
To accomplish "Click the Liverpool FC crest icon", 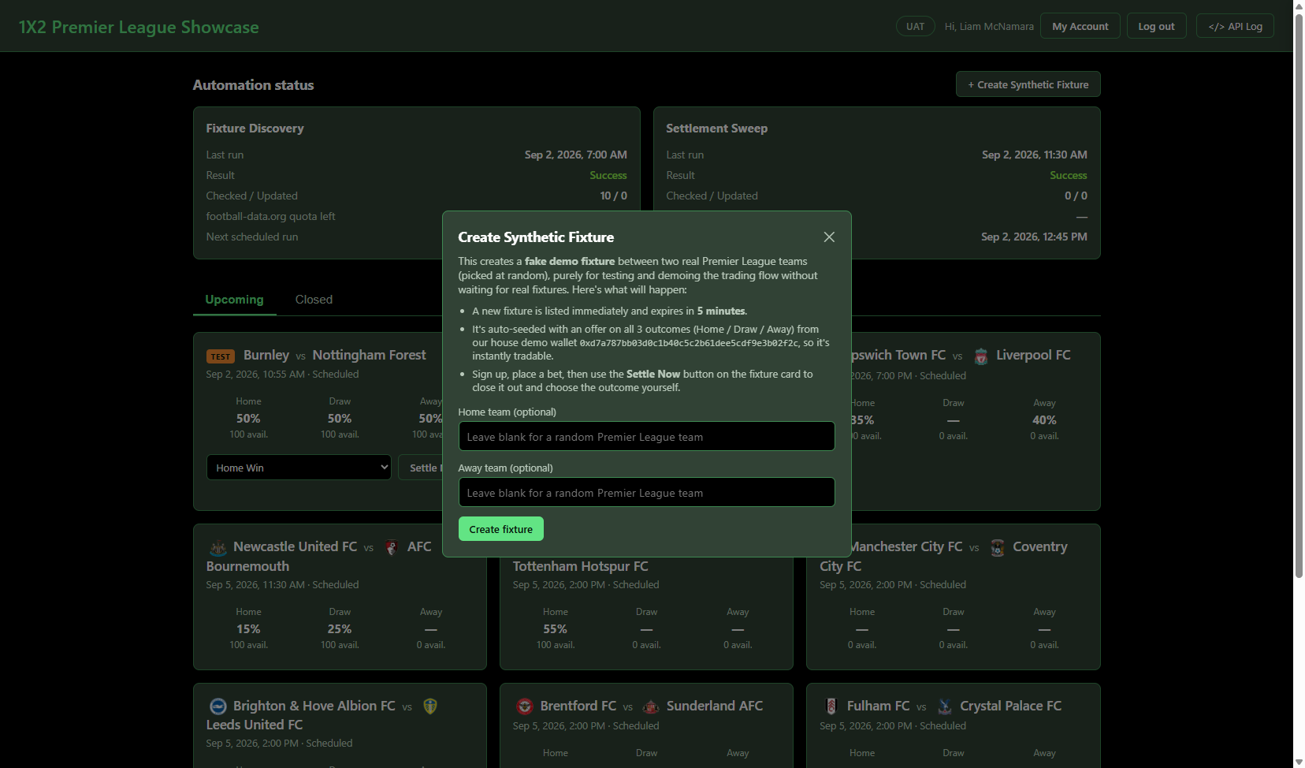I will [x=981, y=356].
